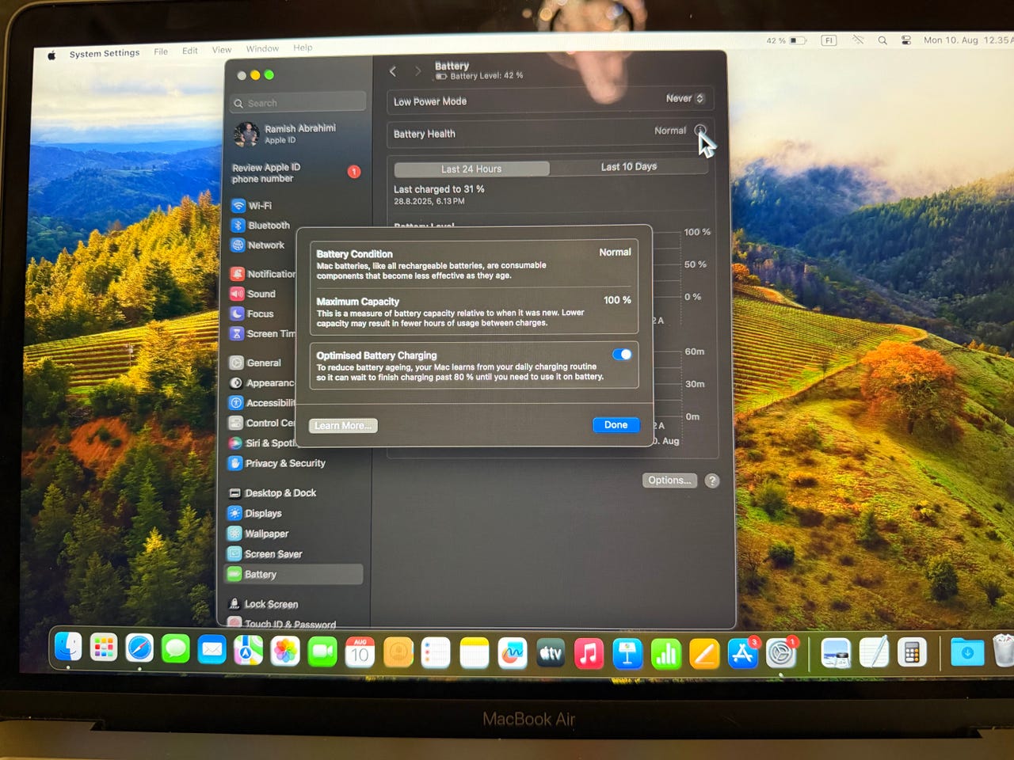1014x760 pixels.
Task: Go back with the left chevron
Action: coord(393,71)
